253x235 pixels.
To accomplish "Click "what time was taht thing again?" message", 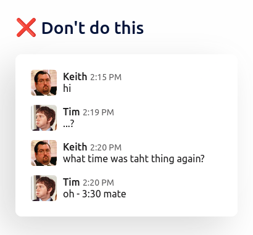I will (x=134, y=159).
